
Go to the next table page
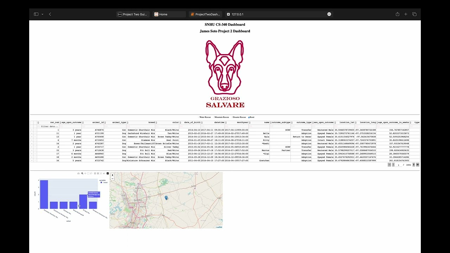tap(413, 165)
